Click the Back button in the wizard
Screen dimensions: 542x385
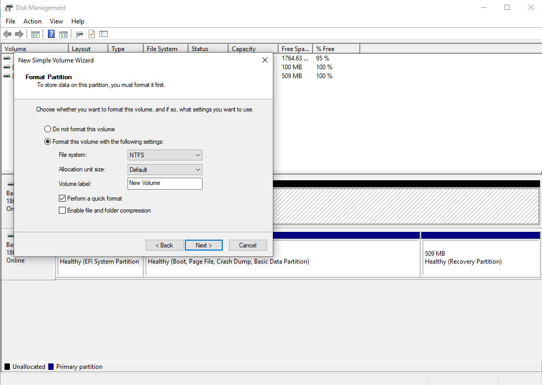pos(165,245)
